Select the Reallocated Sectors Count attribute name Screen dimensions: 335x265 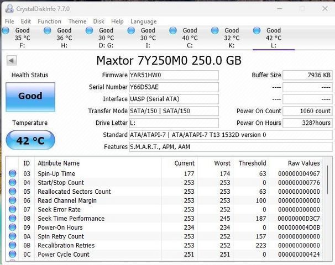point(74,192)
